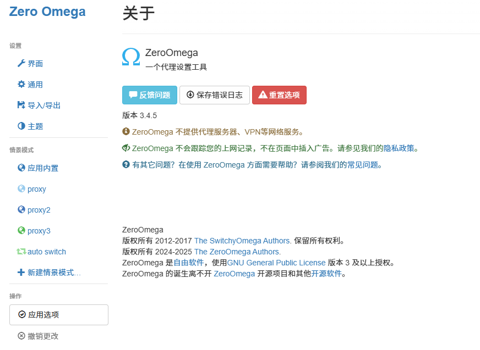Image resolution: width=480 pixels, height=350 pixels.
Task: Select the proxy3 profile
Action: pos(37,230)
